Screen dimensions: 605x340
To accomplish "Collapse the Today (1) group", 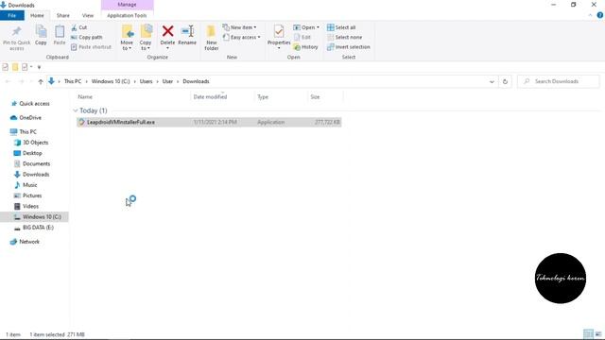I will pyautogui.click(x=76, y=110).
